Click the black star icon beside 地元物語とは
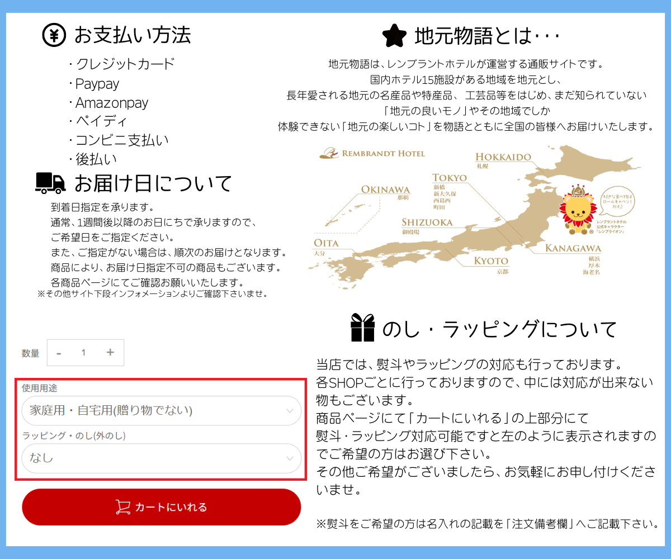 394,36
